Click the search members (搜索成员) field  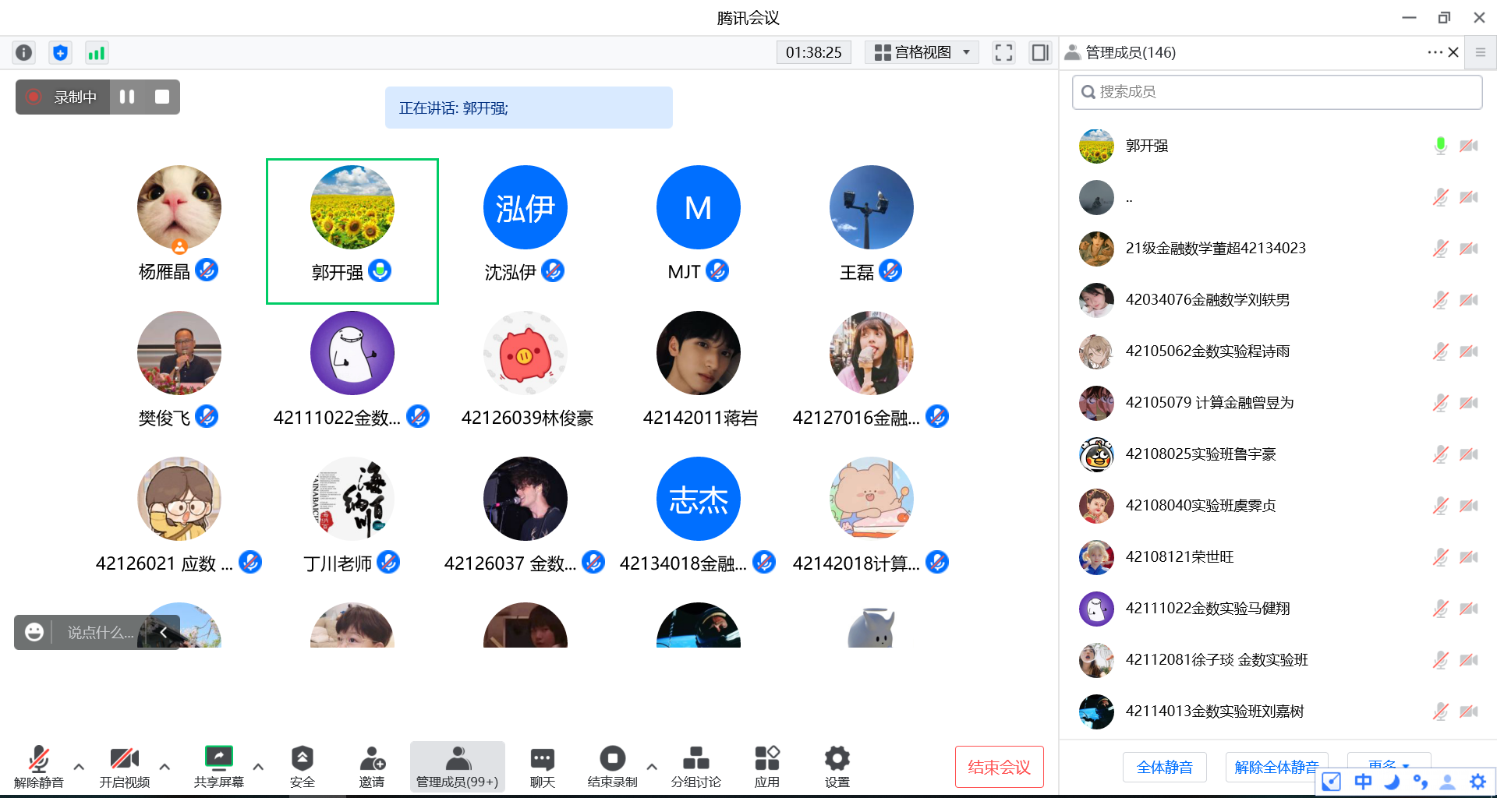click(1277, 92)
